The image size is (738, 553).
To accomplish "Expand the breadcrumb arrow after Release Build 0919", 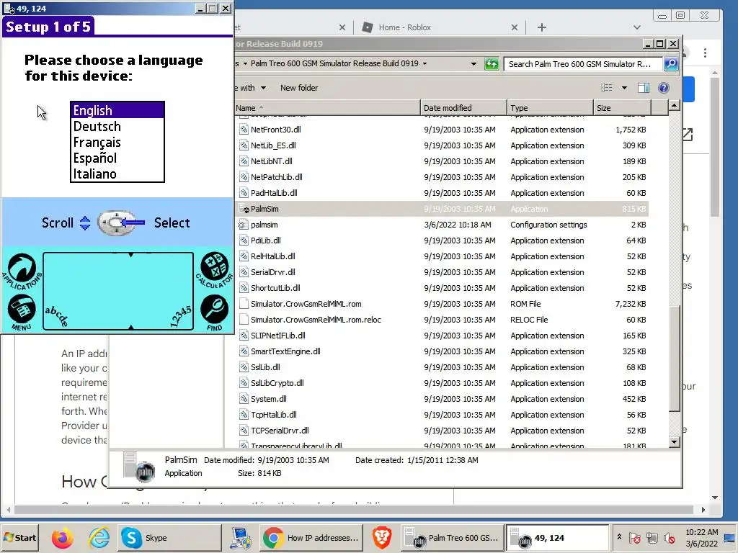I will pos(424,63).
